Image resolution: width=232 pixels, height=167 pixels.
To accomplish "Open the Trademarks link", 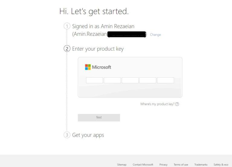I will [x=201, y=165].
